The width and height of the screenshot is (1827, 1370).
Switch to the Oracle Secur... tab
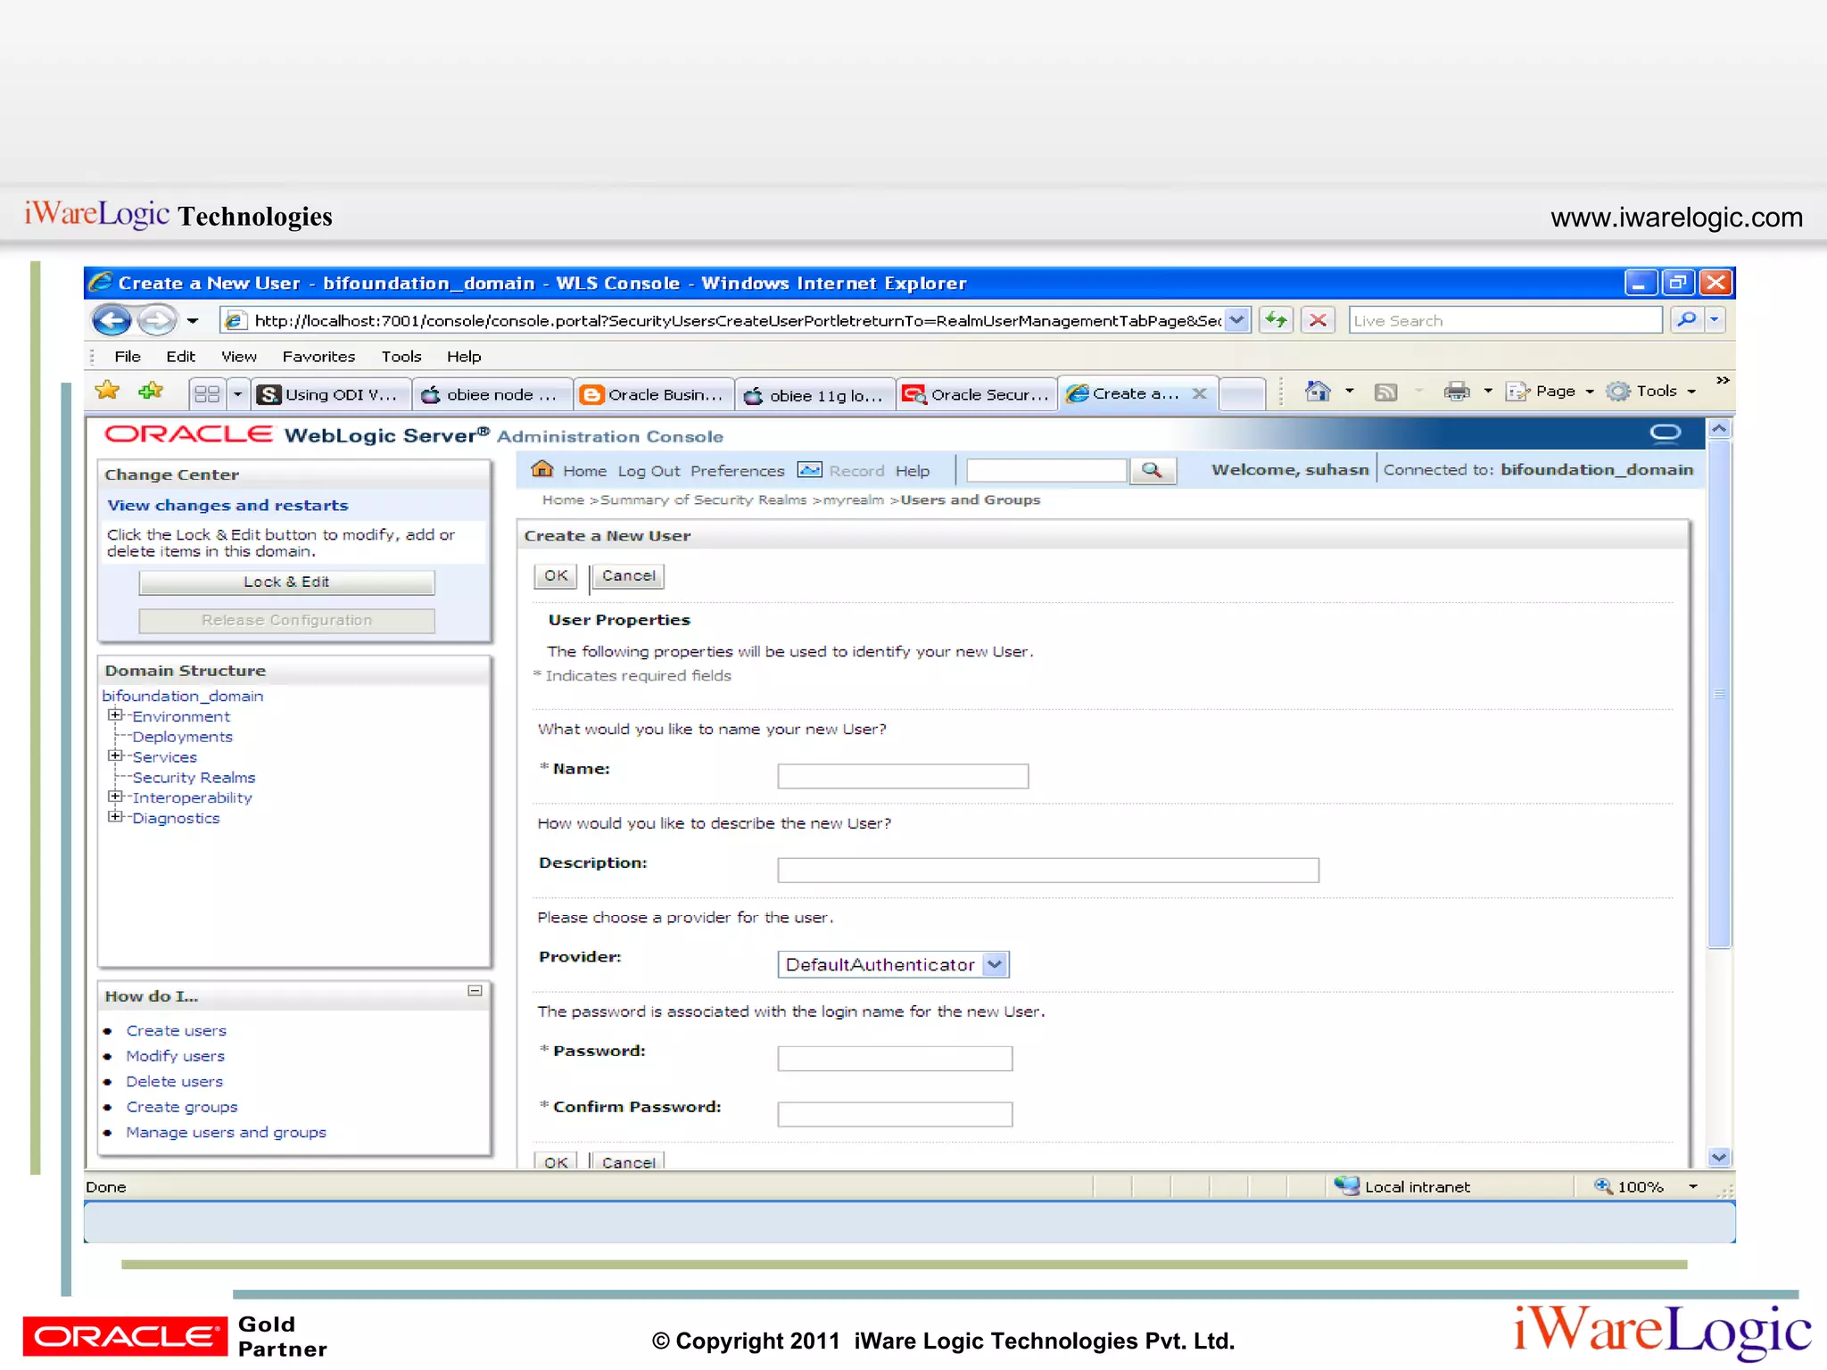coord(976,394)
